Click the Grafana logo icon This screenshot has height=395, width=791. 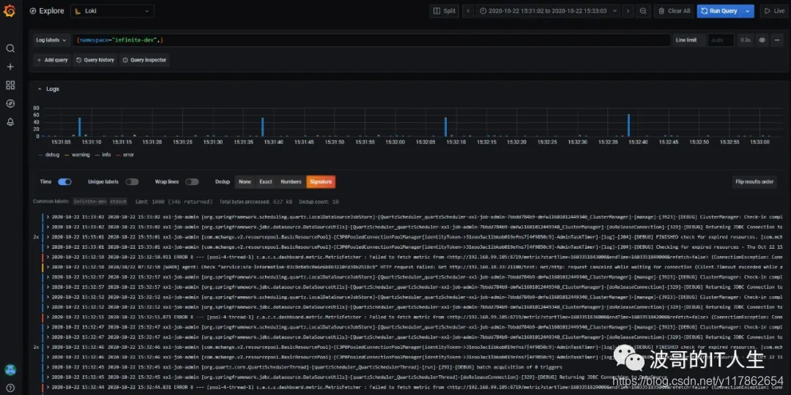10,10
